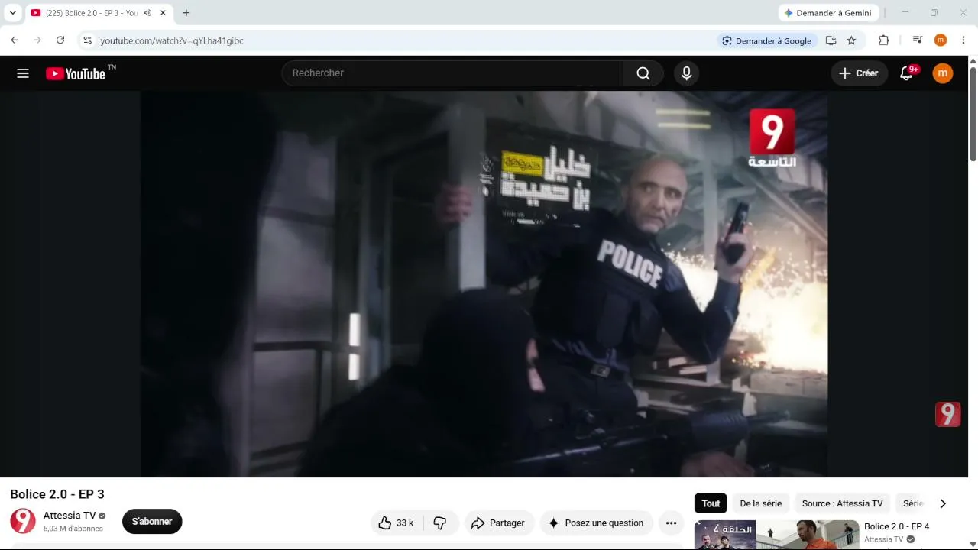The image size is (978, 550).
Task: Click the video title Bolice 2.0 - EP 3
Action: pyautogui.click(x=57, y=494)
